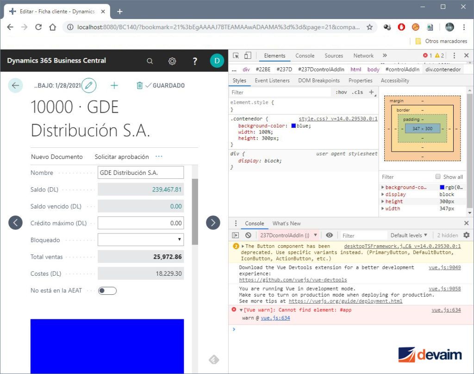Viewport: 474px width, 374px height.
Task: Open the Default levels dropdown
Action: [409, 235]
